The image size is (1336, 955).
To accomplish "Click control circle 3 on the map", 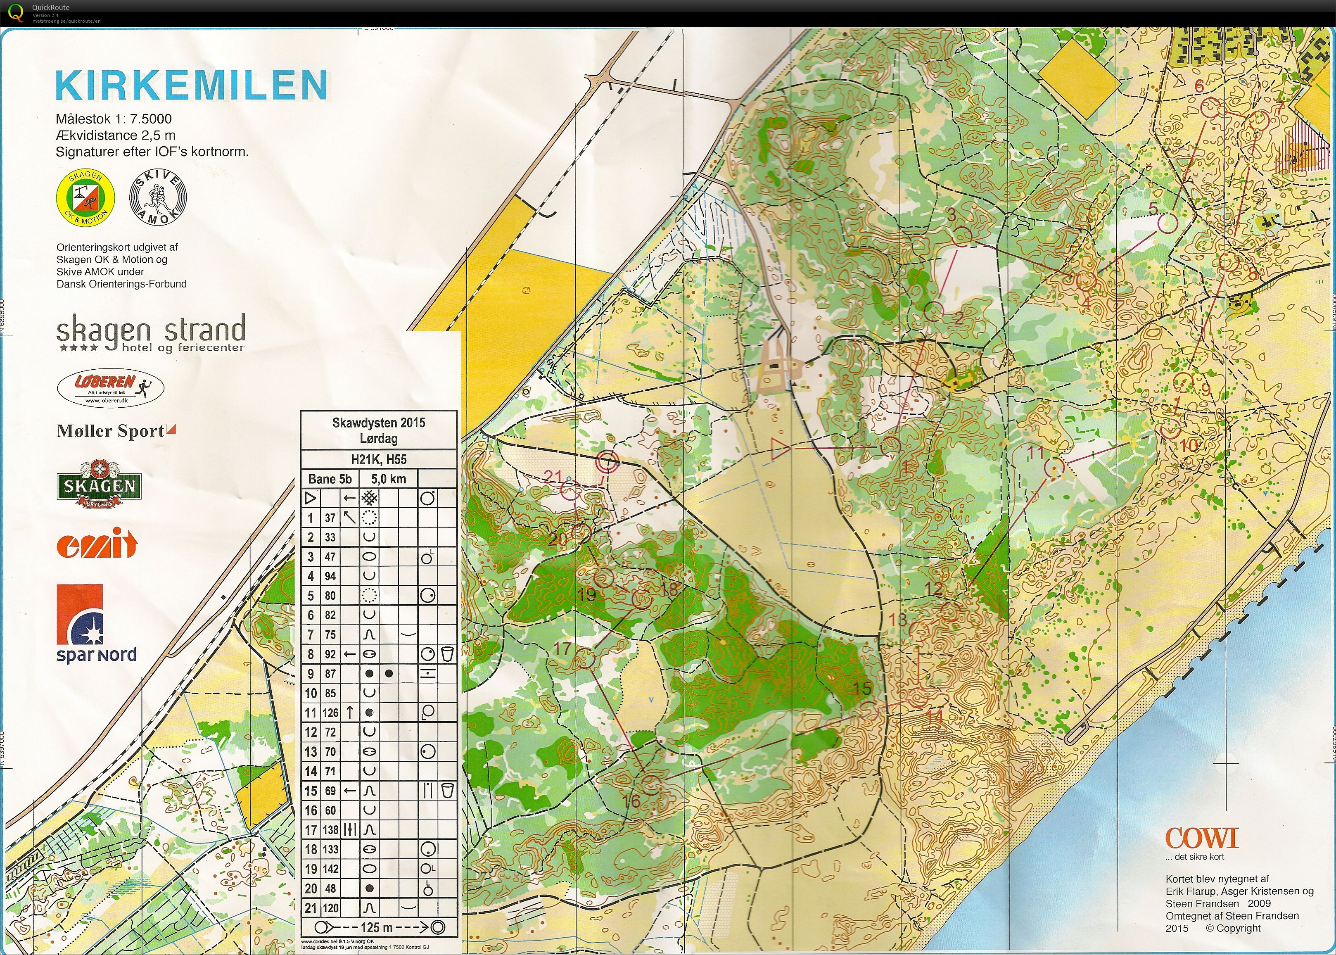I will tap(962, 236).
